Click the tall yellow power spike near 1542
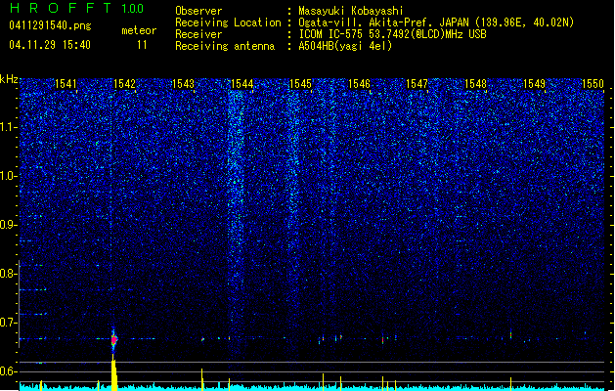 click(x=114, y=374)
